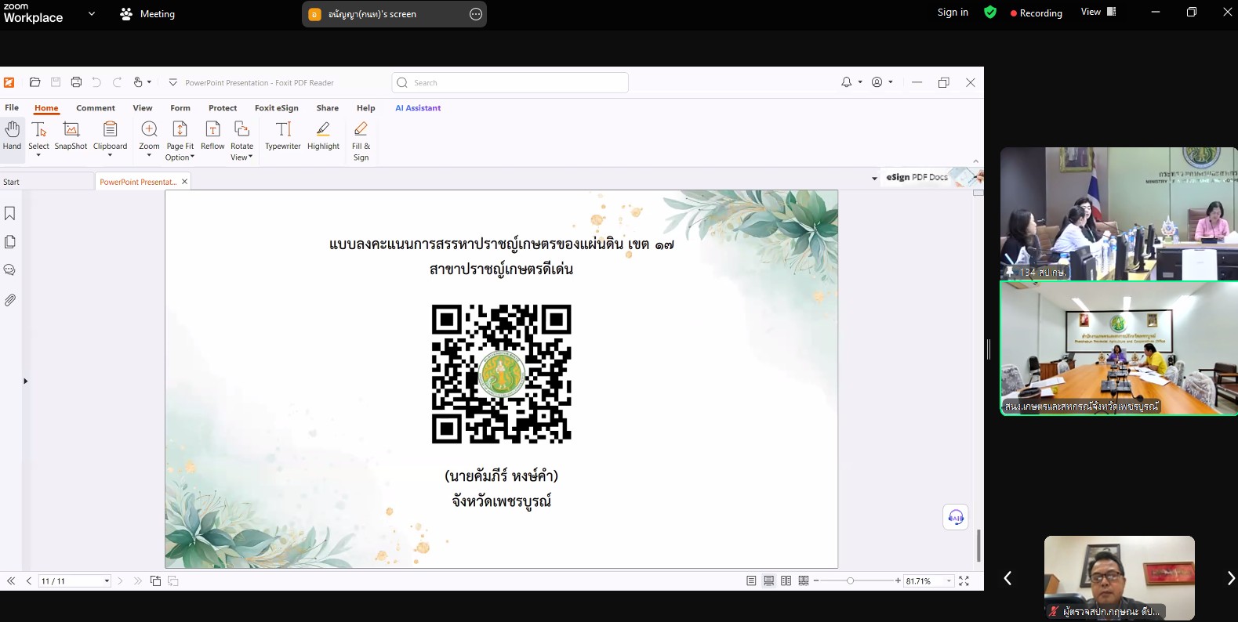
Task: Go to next page arrow
Action: (x=120, y=580)
